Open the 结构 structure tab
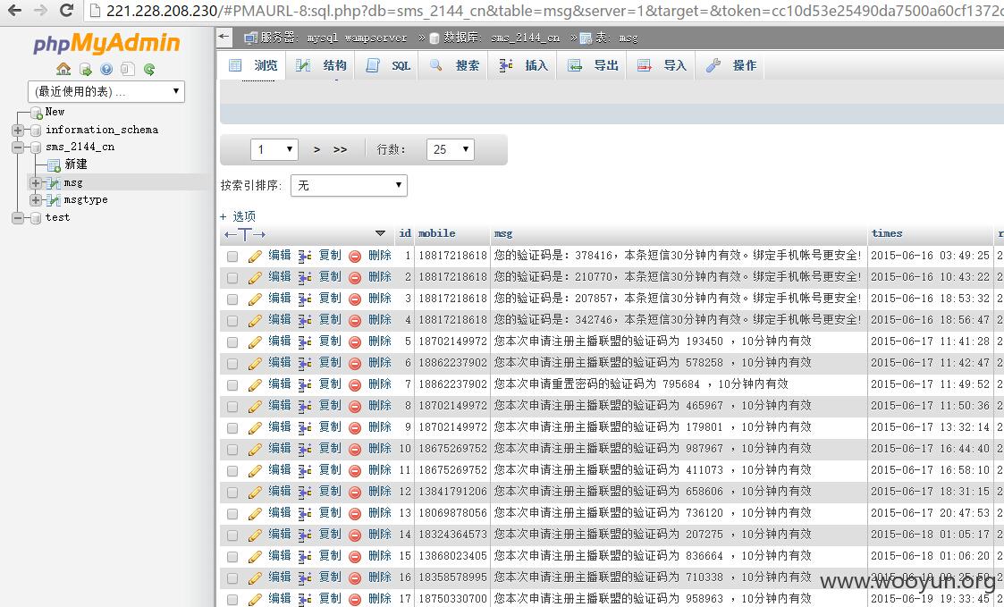This screenshot has width=1004, height=607. (x=322, y=65)
